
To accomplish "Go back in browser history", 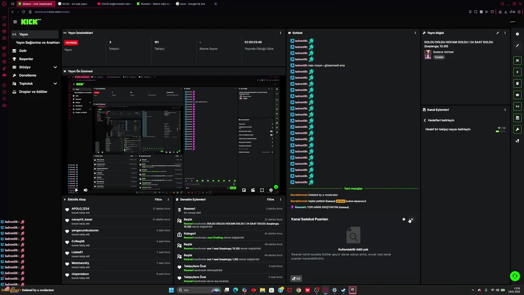I will pos(12,12).
